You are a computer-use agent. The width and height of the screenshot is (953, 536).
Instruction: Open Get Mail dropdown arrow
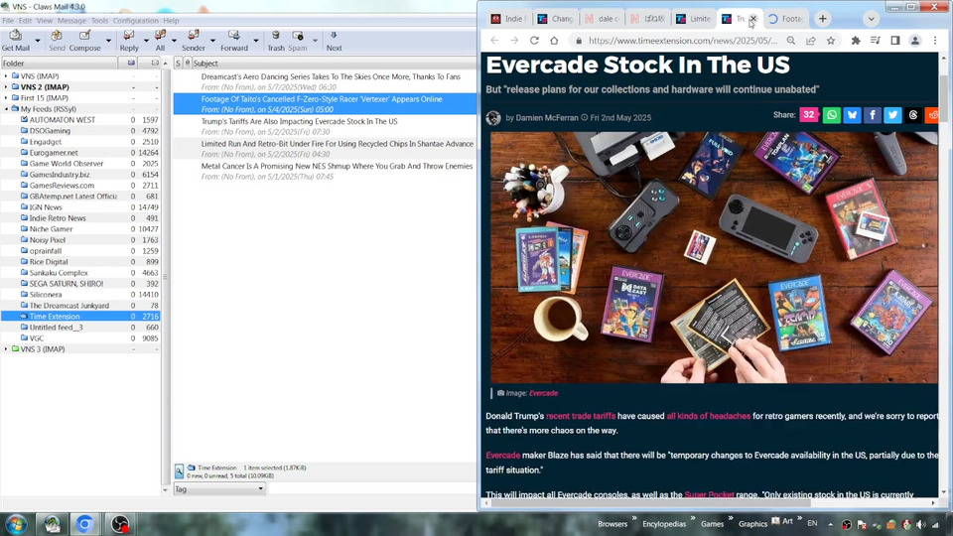(x=38, y=41)
